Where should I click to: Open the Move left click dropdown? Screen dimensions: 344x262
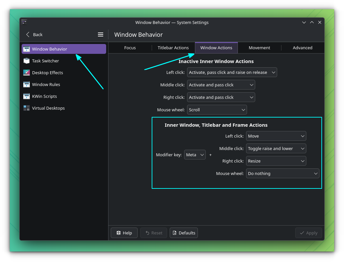pos(276,136)
